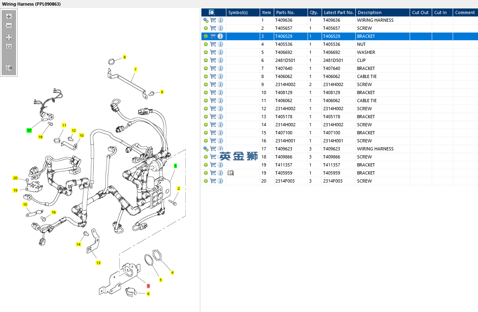Click callout 7 near the long bracket
Image resolution: width=478 pixels, height=312 pixels.
pos(135,70)
